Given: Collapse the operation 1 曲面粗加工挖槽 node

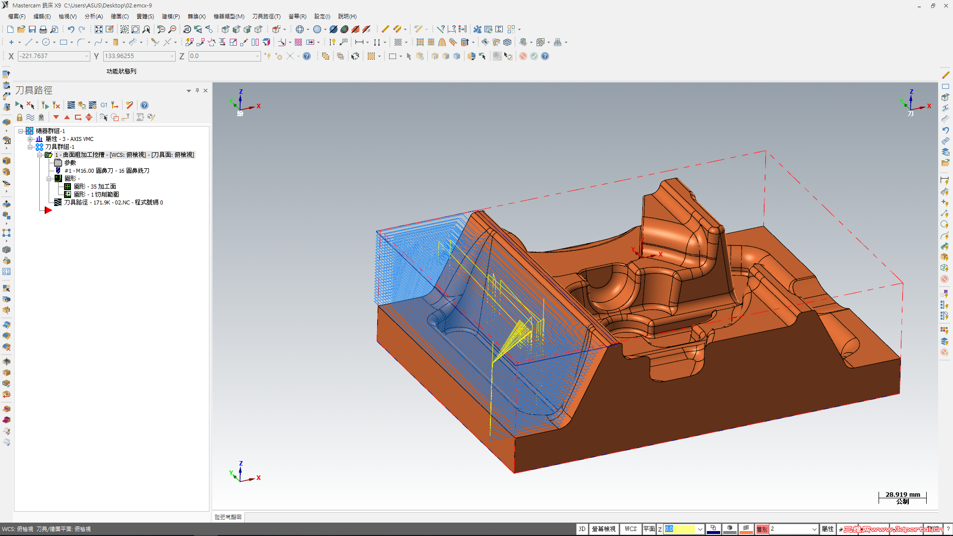Looking at the screenshot, I should 40,155.
